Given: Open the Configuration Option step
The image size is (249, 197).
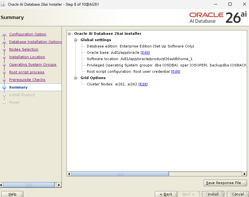Looking at the screenshot, I should (x=28, y=34).
